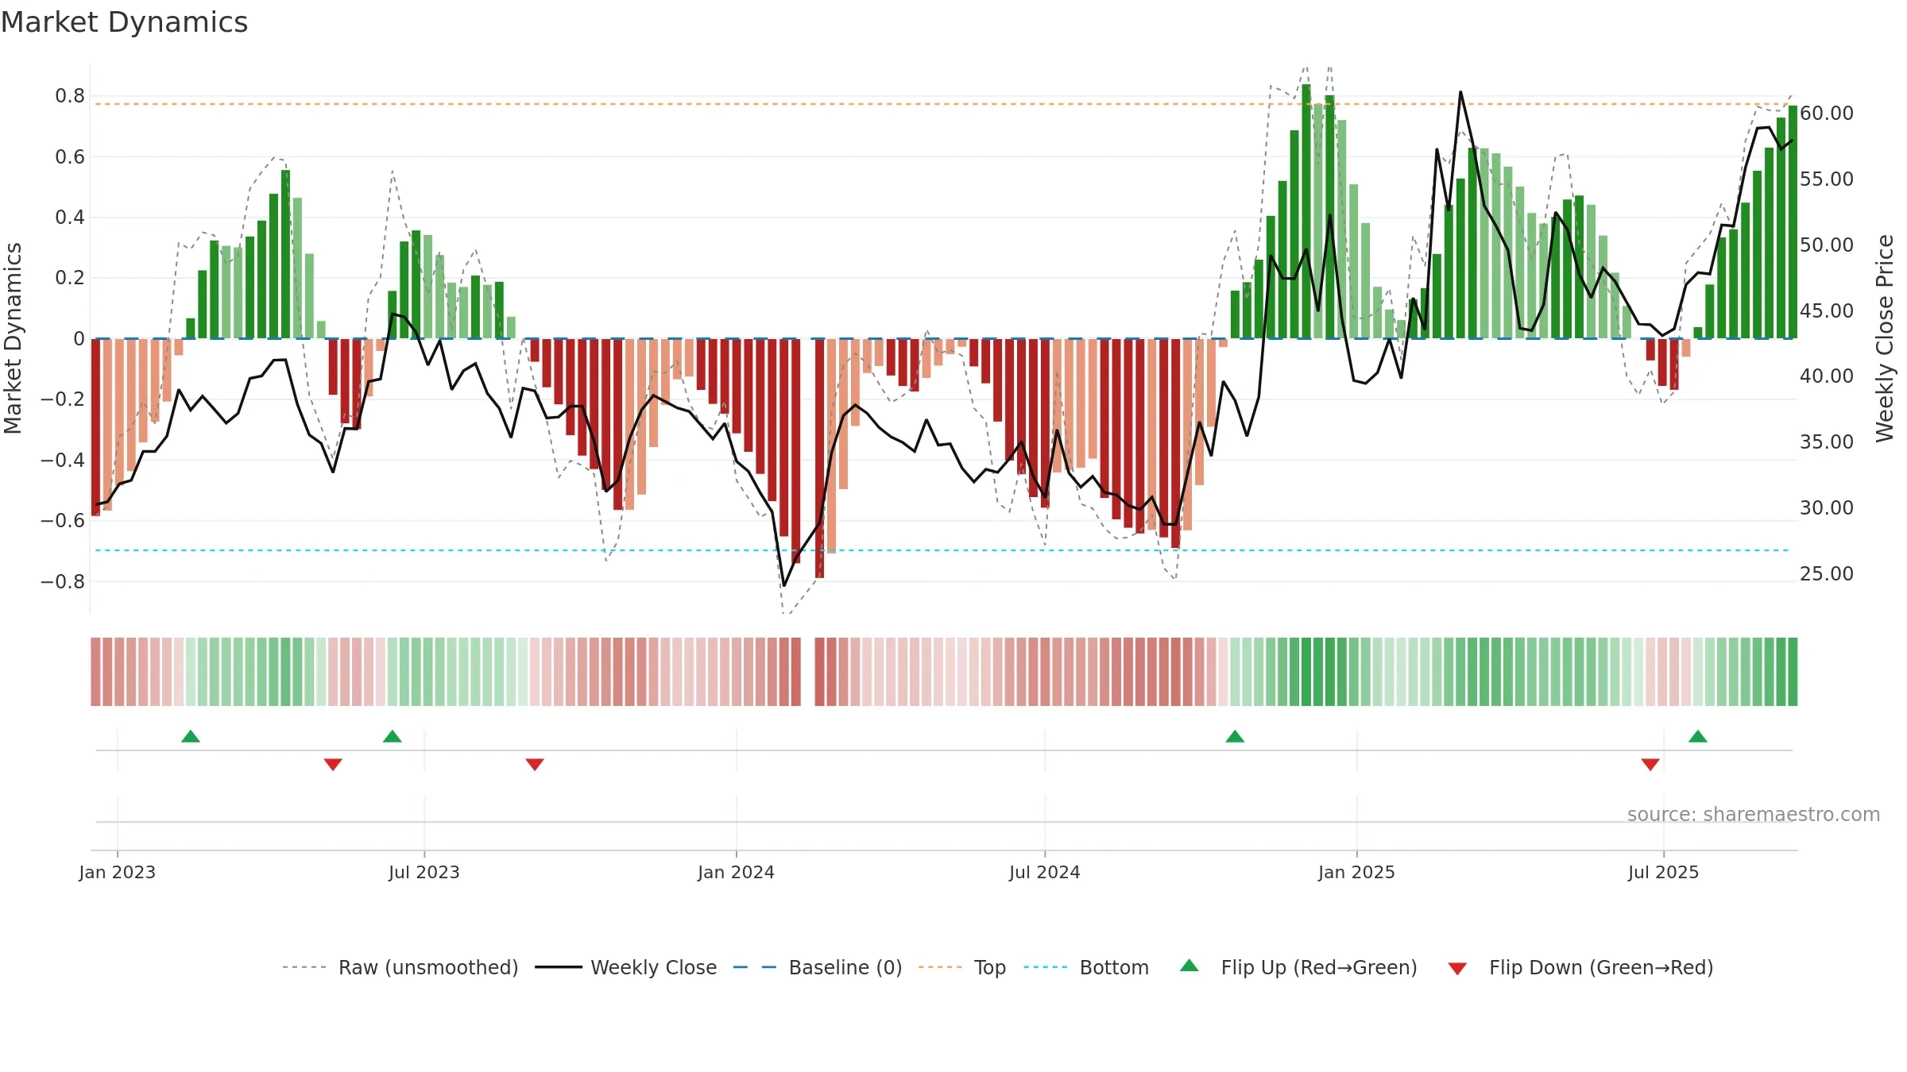Image resolution: width=1907 pixels, height=1072 pixels.
Task: Click the 40.00 price tick on the right axis
Action: (x=1827, y=376)
